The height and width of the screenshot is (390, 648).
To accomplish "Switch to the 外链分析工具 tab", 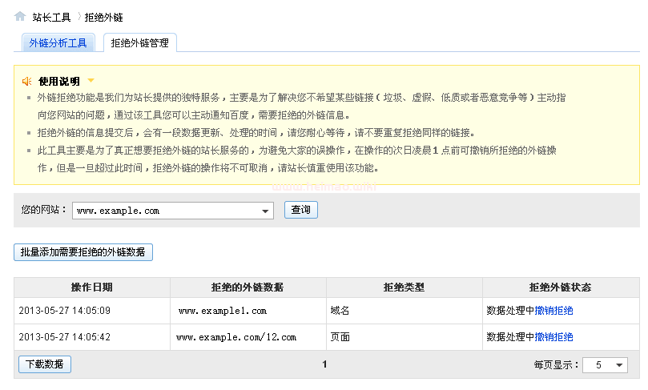I will (58, 43).
